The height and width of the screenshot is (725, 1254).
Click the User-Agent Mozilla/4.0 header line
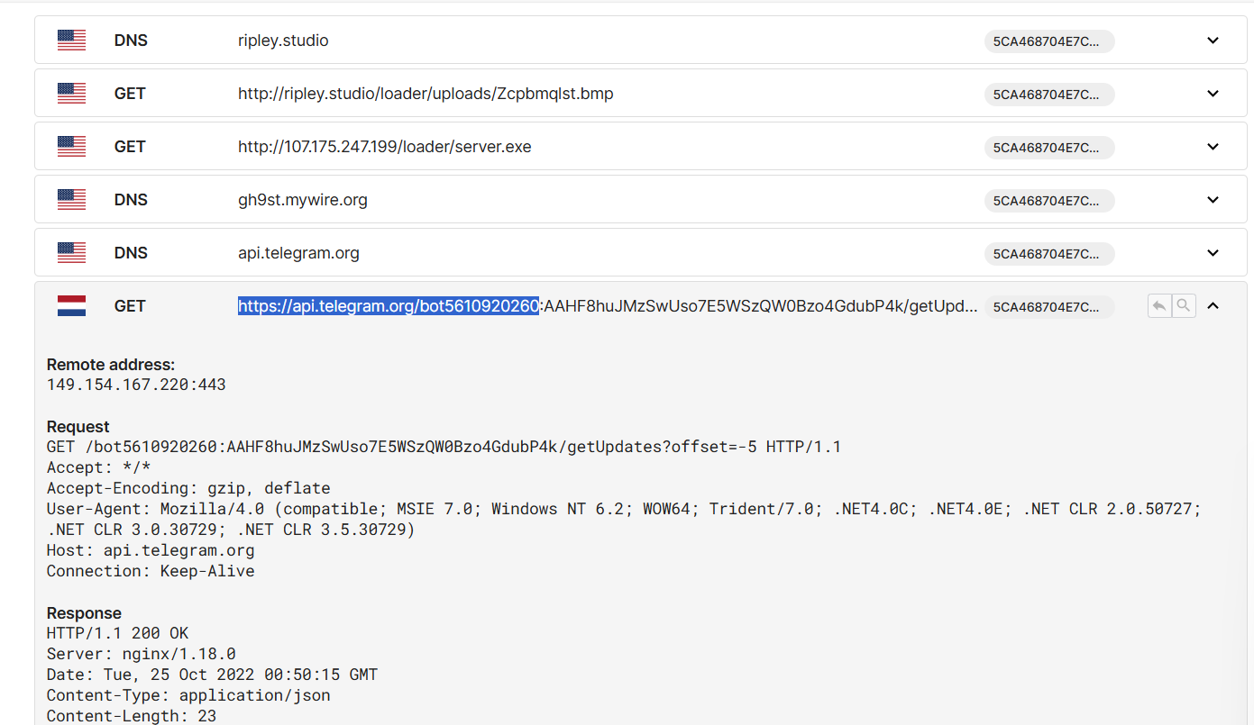point(625,519)
